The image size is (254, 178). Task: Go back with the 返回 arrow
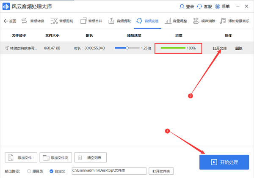(10, 21)
